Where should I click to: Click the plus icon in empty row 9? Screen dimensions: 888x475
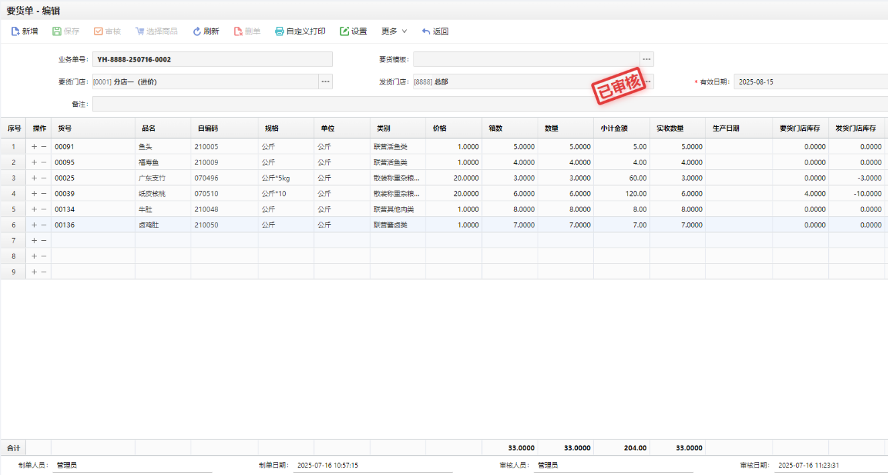tap(34, 272)
